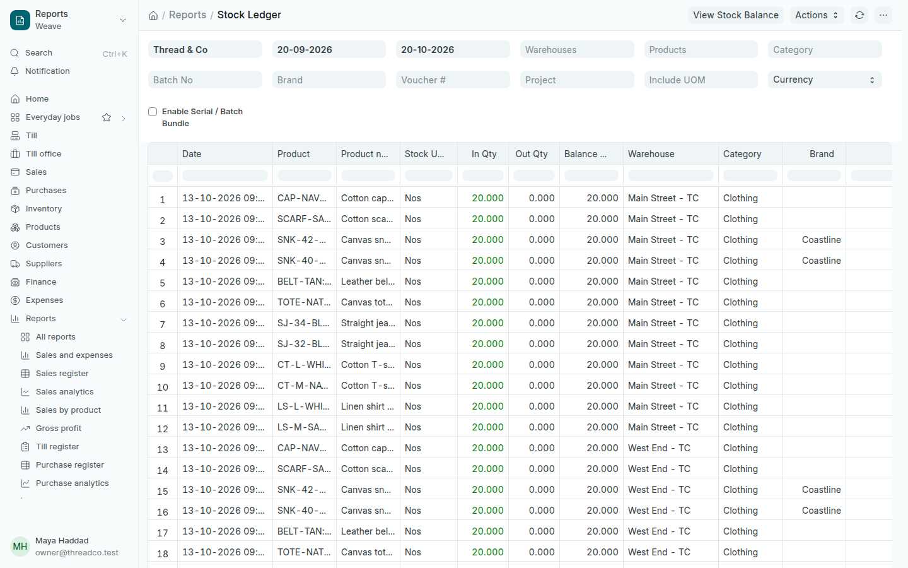Click the Inventory icon in sidebar

point(15,209)
